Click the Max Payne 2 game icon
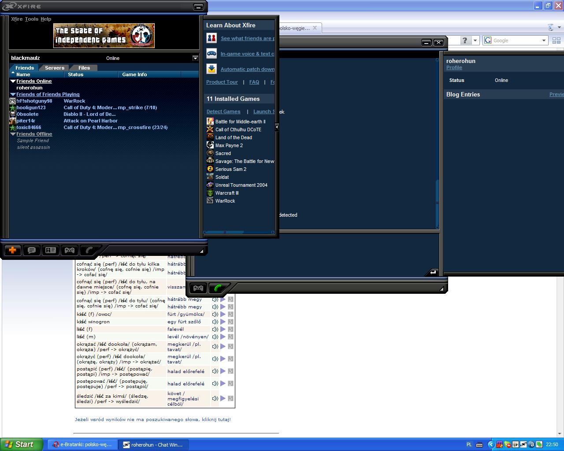Viewport: 564px width, 451px height. (x=210, y=145)
